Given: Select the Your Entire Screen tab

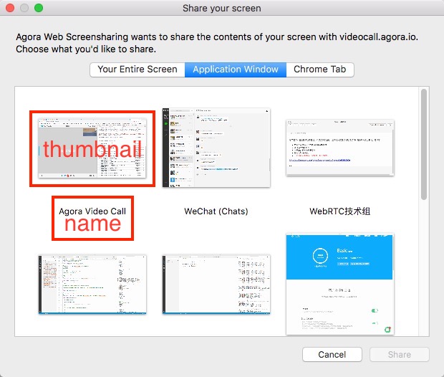Looking at the screenshot, I should 137,70.
